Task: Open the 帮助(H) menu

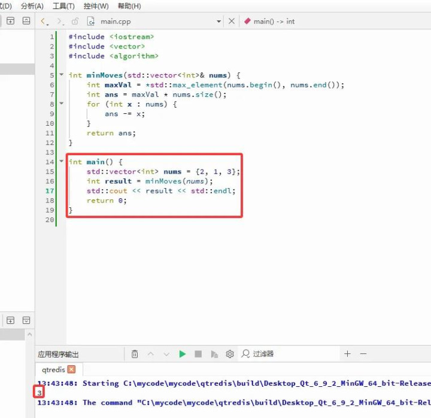Action: [x=129, y=6]
